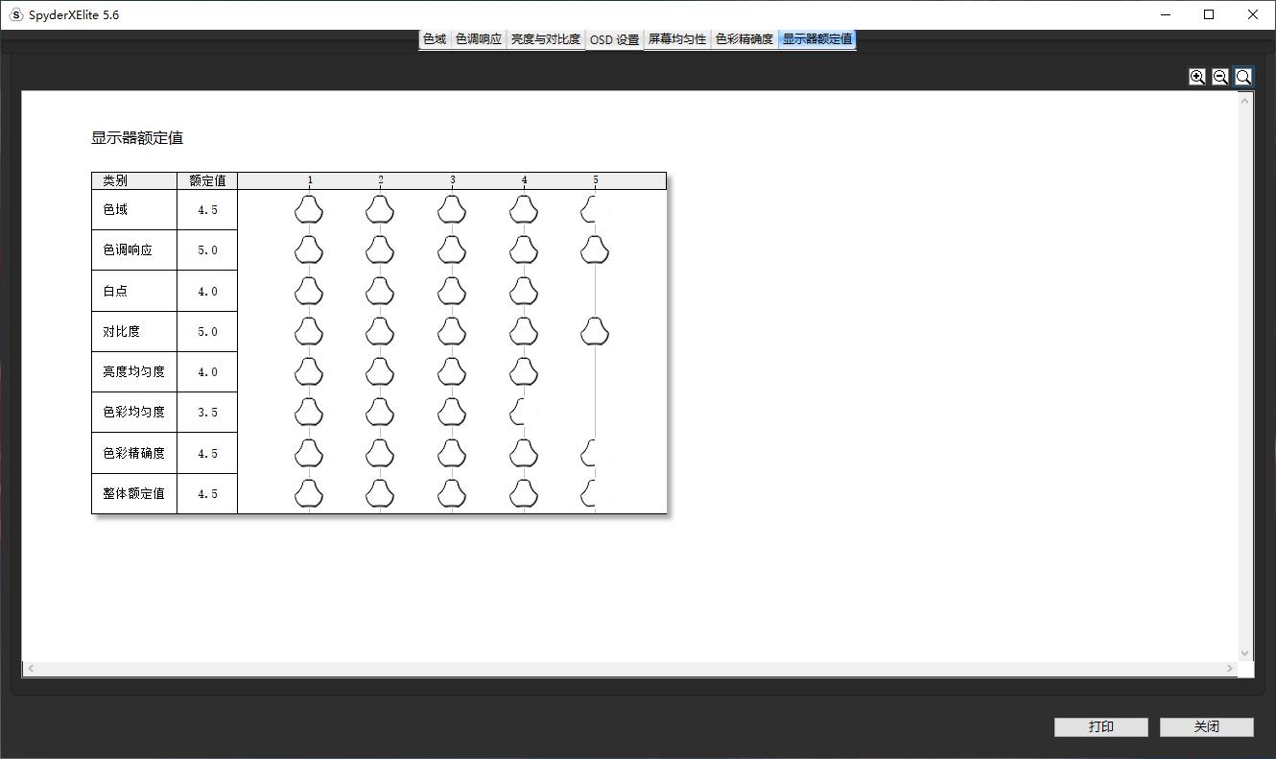Click the fit-to-view magnifier icon
The height and width of the screenshot is (759, 1276).
point(1243,77)
